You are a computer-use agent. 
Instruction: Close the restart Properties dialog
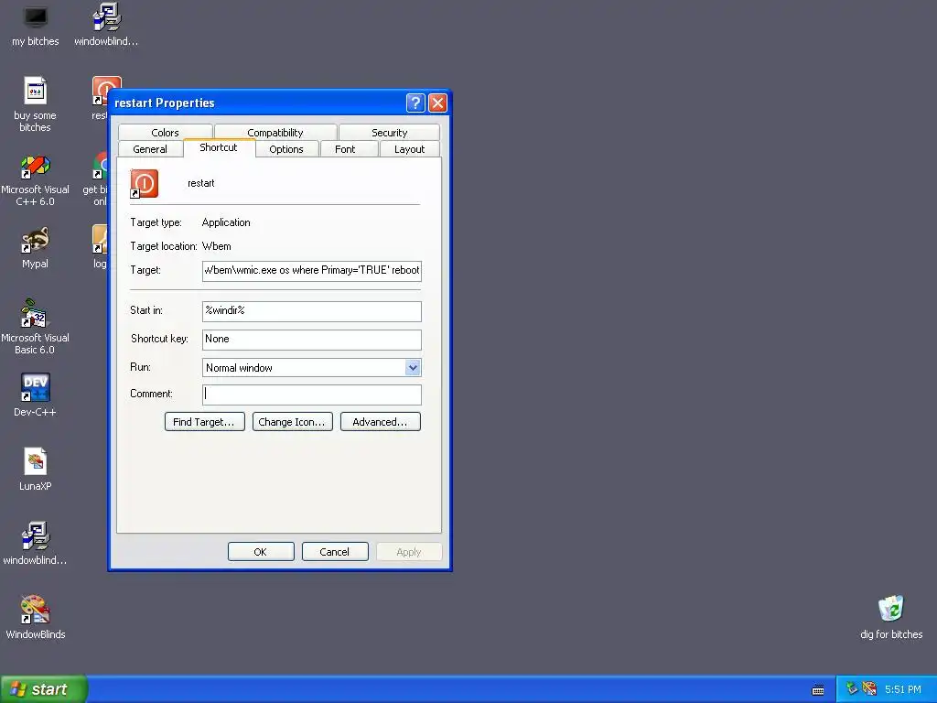(437, 103)
